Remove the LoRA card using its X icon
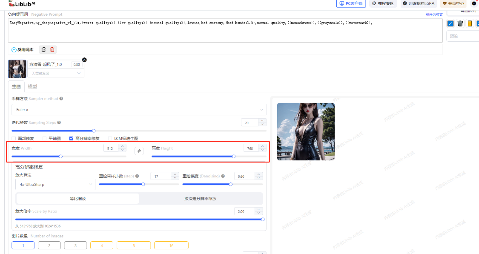This screenshot has height=254, width=479. [84, 60]
